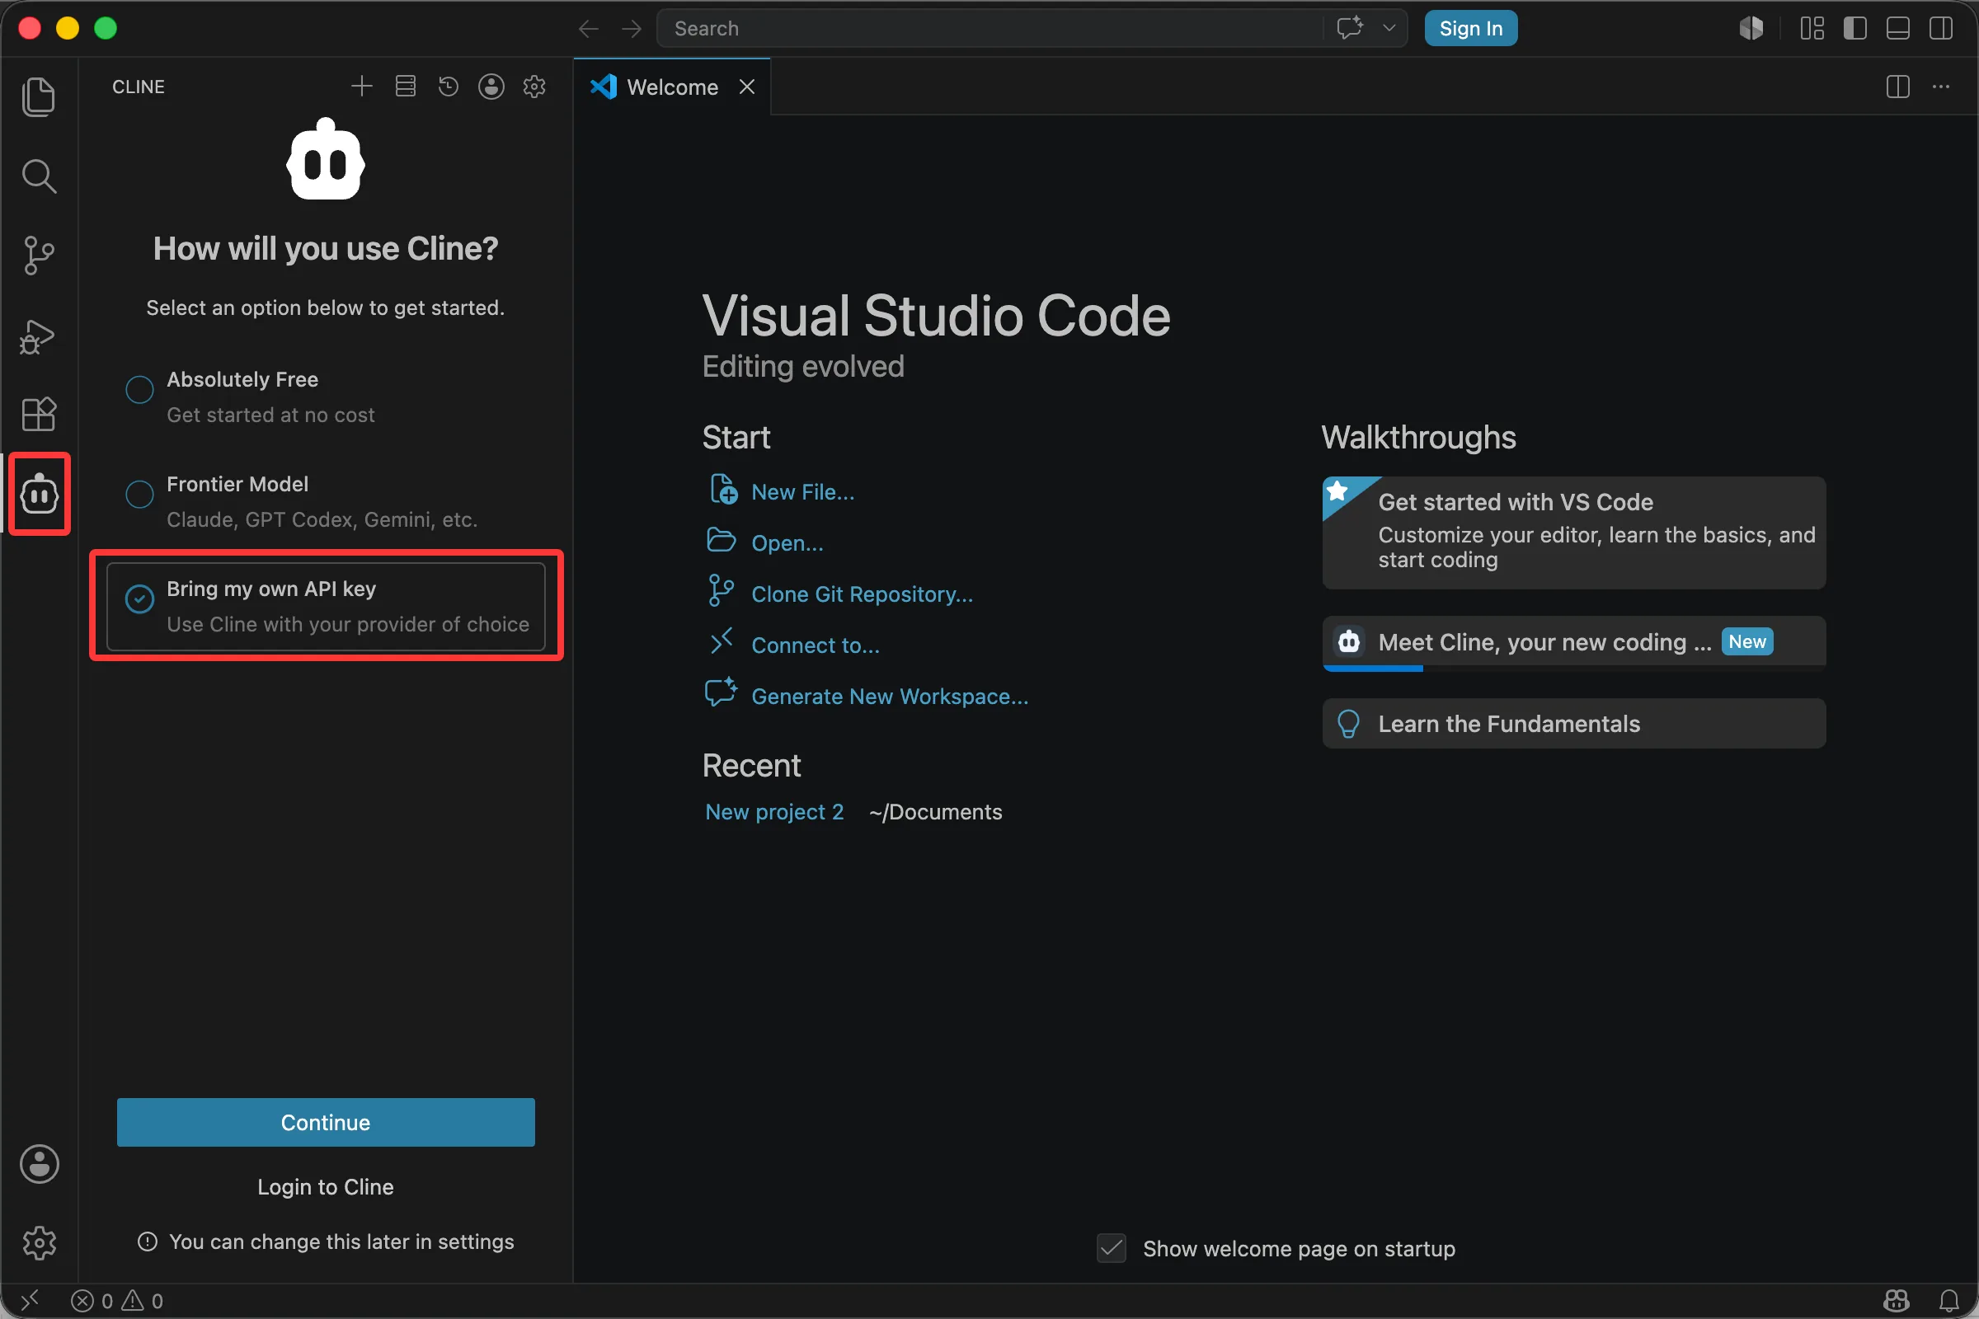Open Get started with VS Code walkthrough
Viewport: 1979px width, 1319px height.
click(1573, 533)
